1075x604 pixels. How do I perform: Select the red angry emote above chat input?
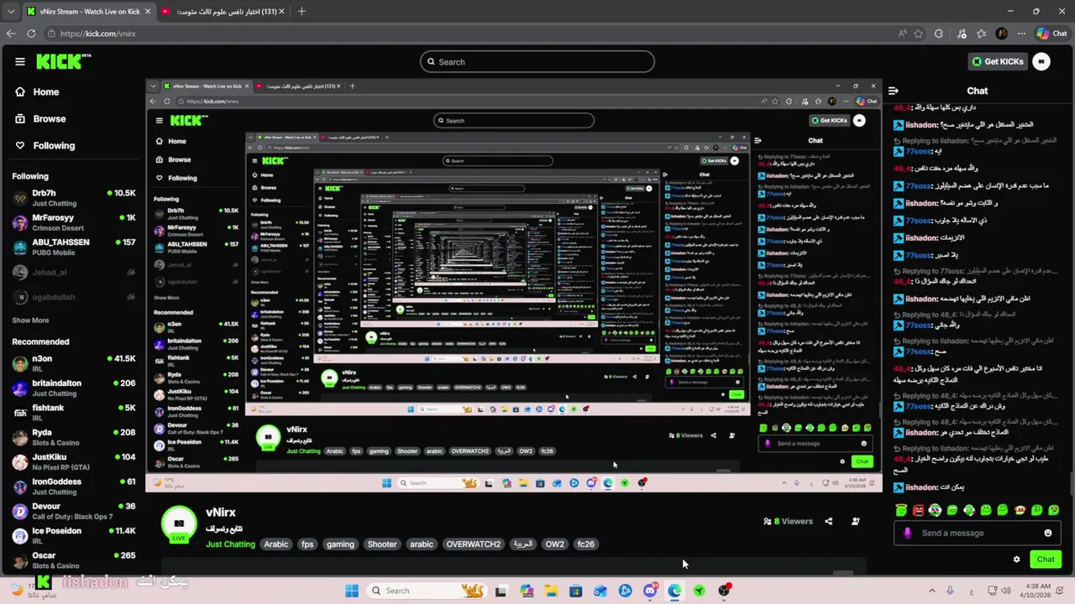tap(918, 510)
